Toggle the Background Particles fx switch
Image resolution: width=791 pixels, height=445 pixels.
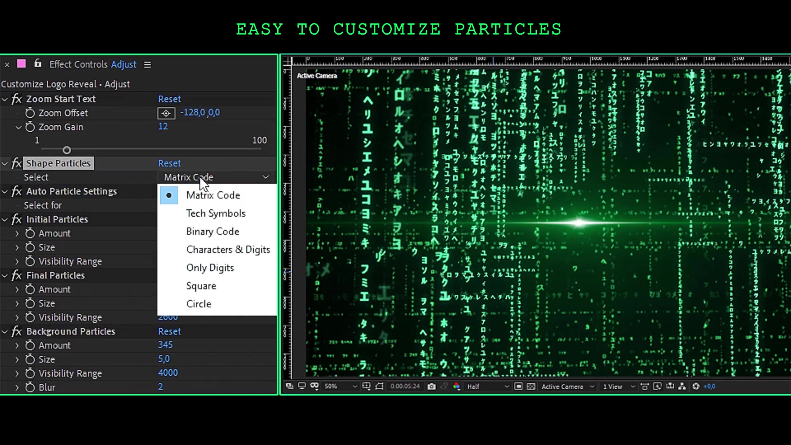pyautogui.click(x=17, y=331)
